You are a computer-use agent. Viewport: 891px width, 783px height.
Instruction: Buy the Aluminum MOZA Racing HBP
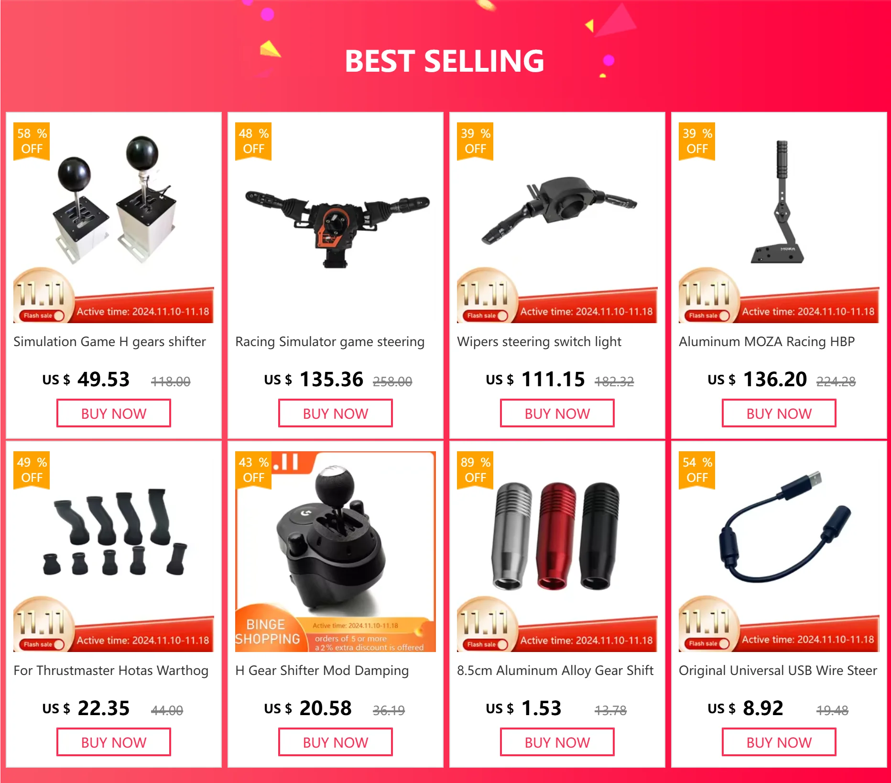pyautogui.click(x=779, y=413)
